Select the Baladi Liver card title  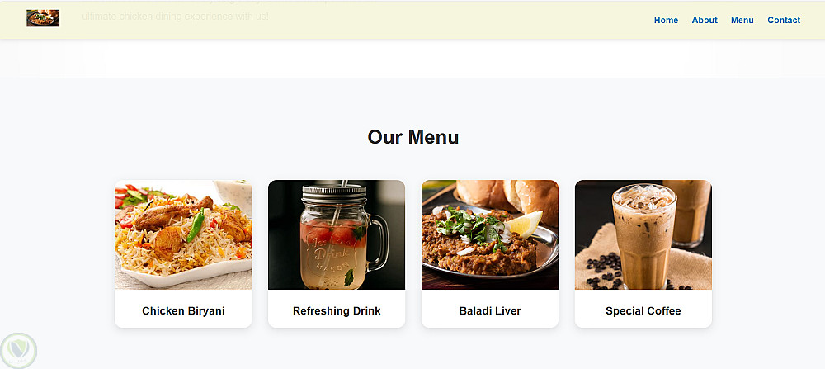click(x=490, y=311)
